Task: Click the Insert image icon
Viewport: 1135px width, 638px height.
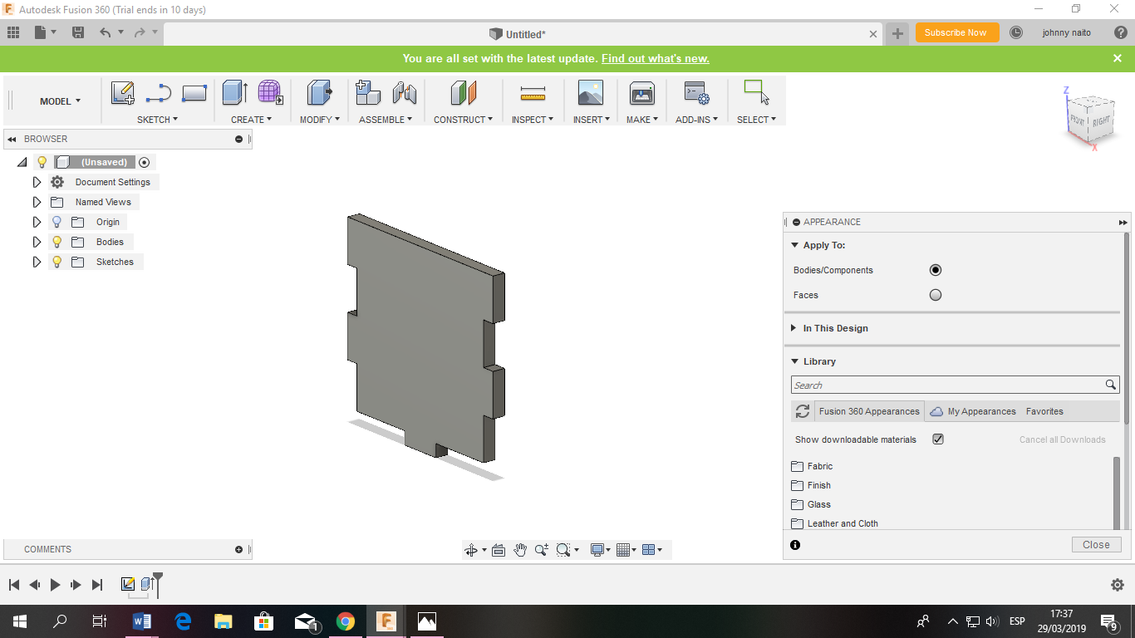Action: pos(591,92)
